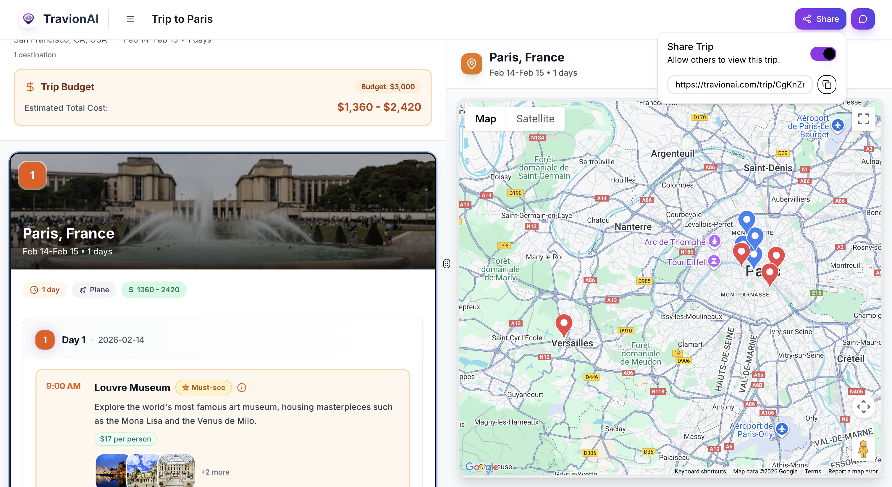Click the copy share link icon
This screenshot has width=892, height=487.
click(x=827, y=85)
